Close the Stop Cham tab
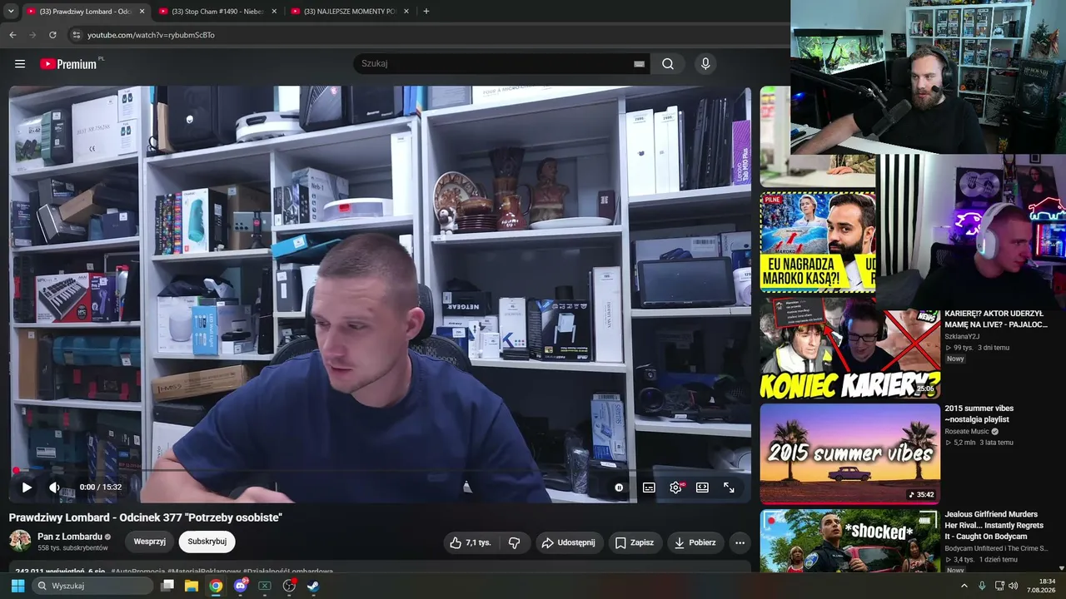 click(x=273, y=12)
